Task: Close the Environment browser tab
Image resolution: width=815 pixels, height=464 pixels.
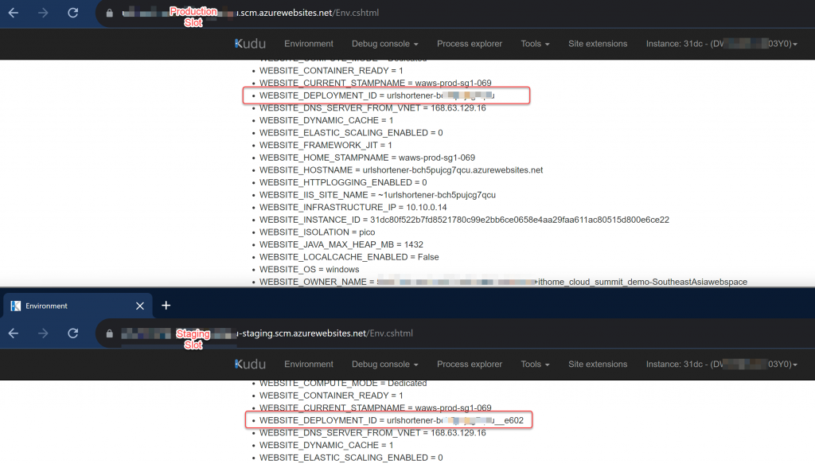Action: tap(140, 306)
